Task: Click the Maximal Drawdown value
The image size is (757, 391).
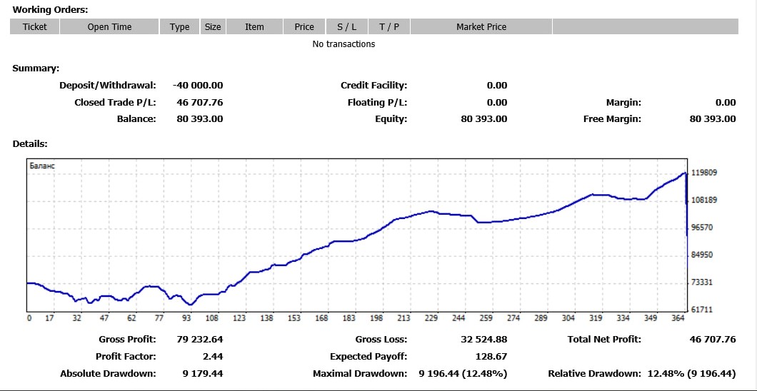Action: (463, 374)
